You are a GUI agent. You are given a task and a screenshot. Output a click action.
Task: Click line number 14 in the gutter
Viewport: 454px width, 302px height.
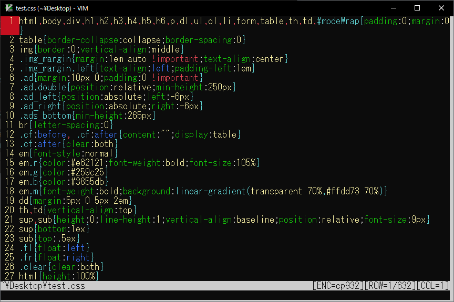9,153
